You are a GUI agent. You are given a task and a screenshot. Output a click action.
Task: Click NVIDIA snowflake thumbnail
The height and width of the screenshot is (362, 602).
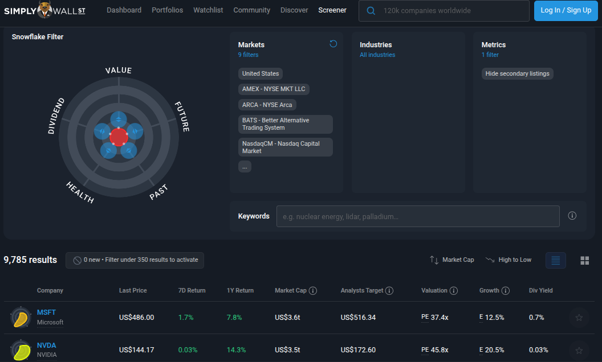point(21,350)
